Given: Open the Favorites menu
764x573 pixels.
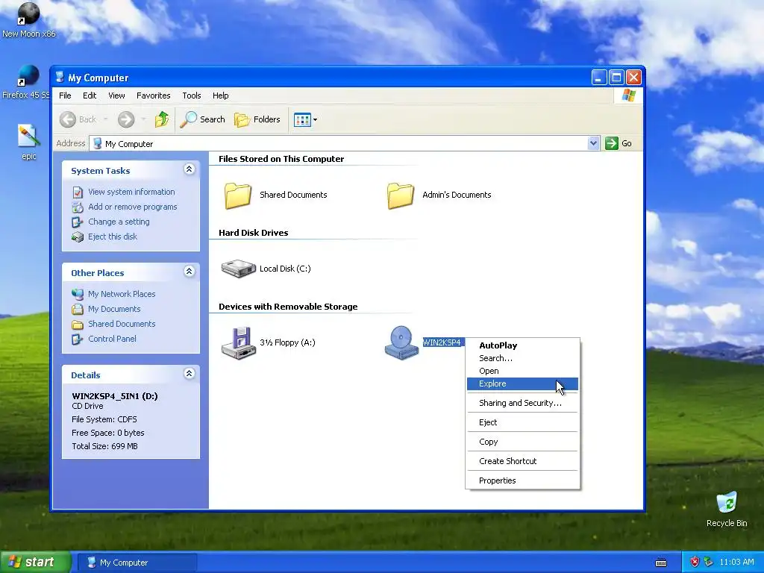Looking at the screenshot, I should pyautogui.click(x=154, y=95).
